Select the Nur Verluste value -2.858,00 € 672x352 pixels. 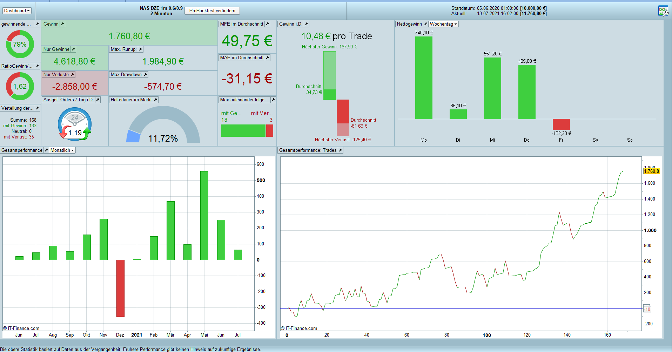[x=75, y=87]
